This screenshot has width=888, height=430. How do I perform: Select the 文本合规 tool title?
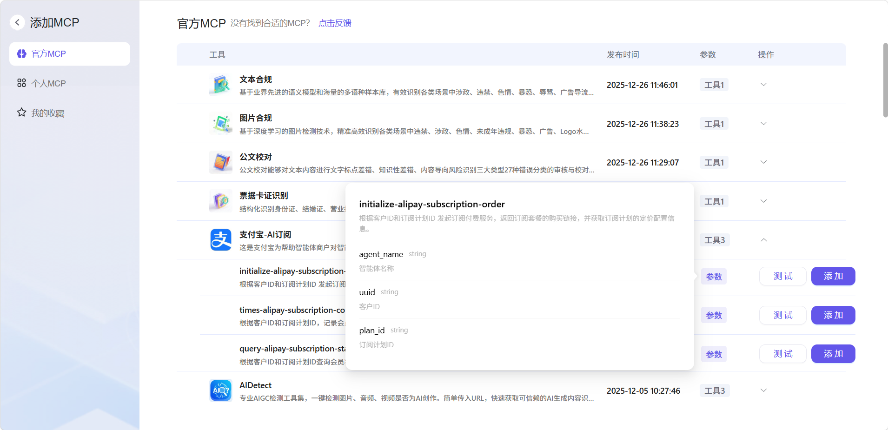pos(256,79)
